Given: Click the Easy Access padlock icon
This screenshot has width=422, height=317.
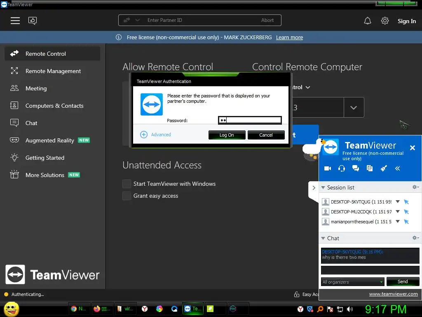Looking at the screenshot, I should 297,294.
